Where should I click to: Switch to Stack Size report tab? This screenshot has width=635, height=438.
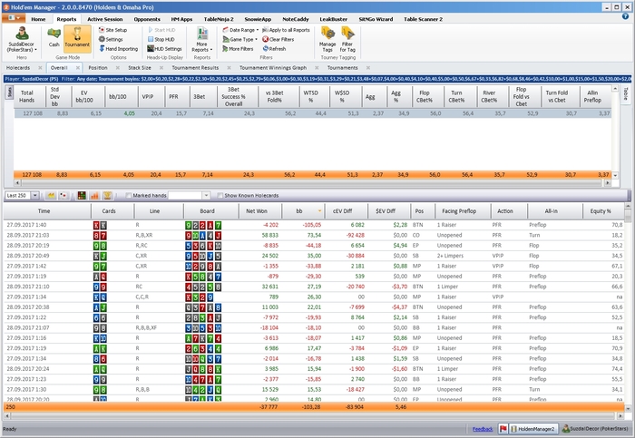pos(140,68)
